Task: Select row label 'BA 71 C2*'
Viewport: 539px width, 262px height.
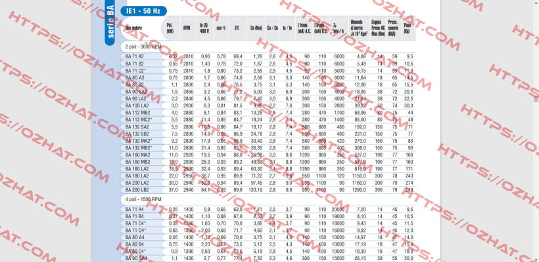Action: click(135, 71)
